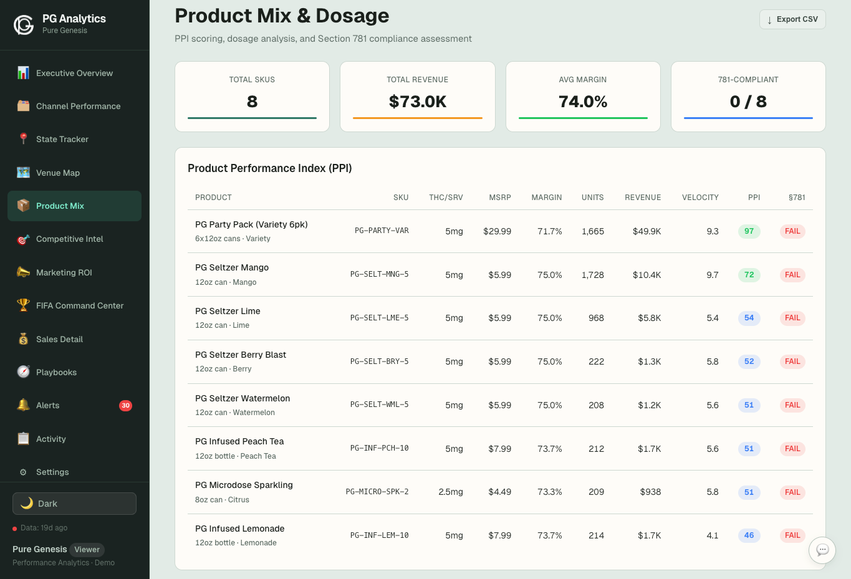Image resolution: width=851 pixels, height=579 pixels.
Task: Click the State Tracker pushpin icon
Action: (22, 139)
